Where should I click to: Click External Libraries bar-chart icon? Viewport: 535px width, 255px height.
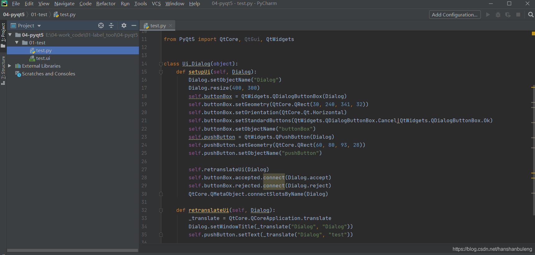(x=18, y=66)
